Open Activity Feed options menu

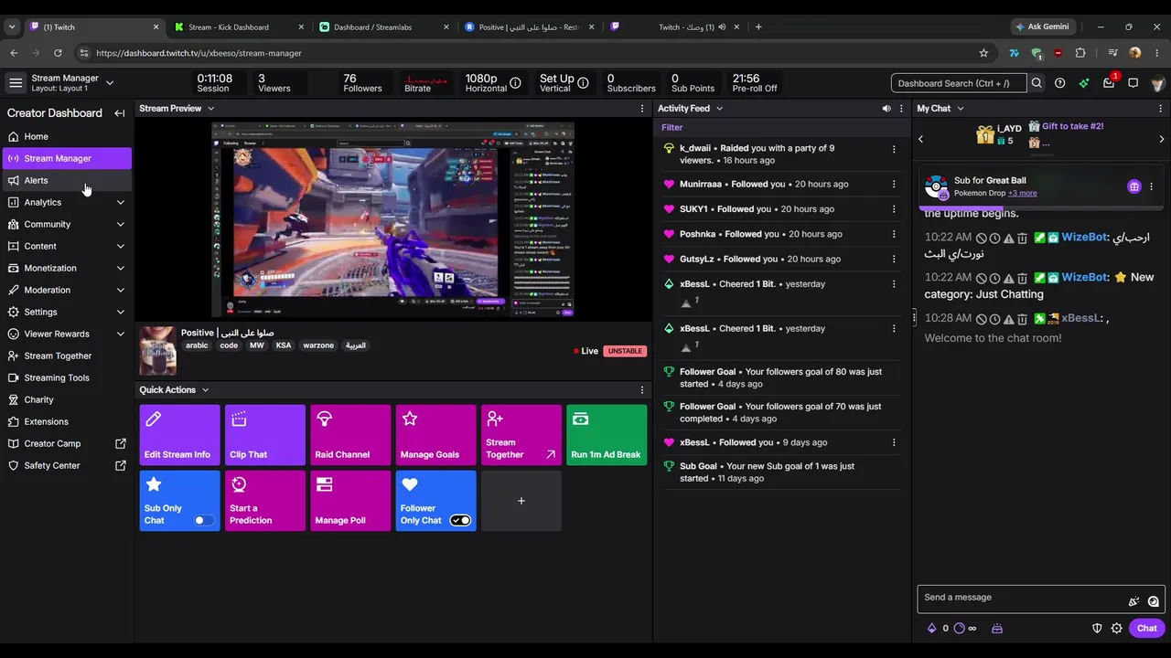click(x=901, y=109)
